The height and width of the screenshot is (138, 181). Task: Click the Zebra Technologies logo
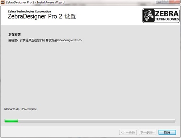coord(161,16)
